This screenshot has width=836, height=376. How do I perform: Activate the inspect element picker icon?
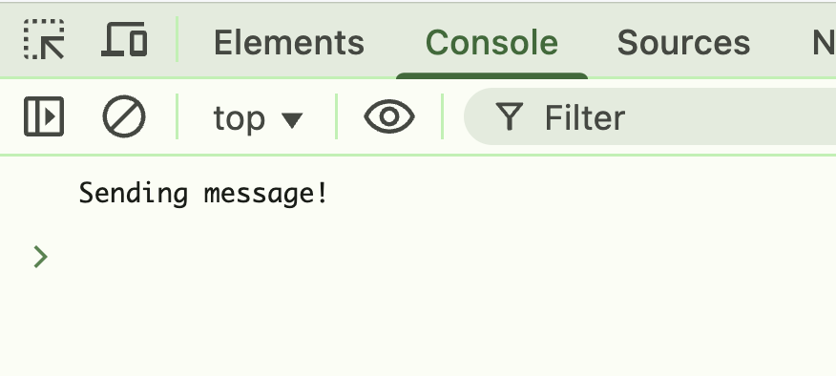click(x=44, y=39)
